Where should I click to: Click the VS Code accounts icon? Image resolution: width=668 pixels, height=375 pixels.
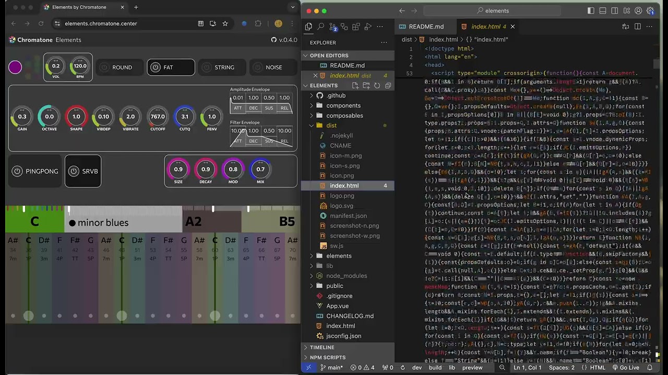click(x=638, y=10)
